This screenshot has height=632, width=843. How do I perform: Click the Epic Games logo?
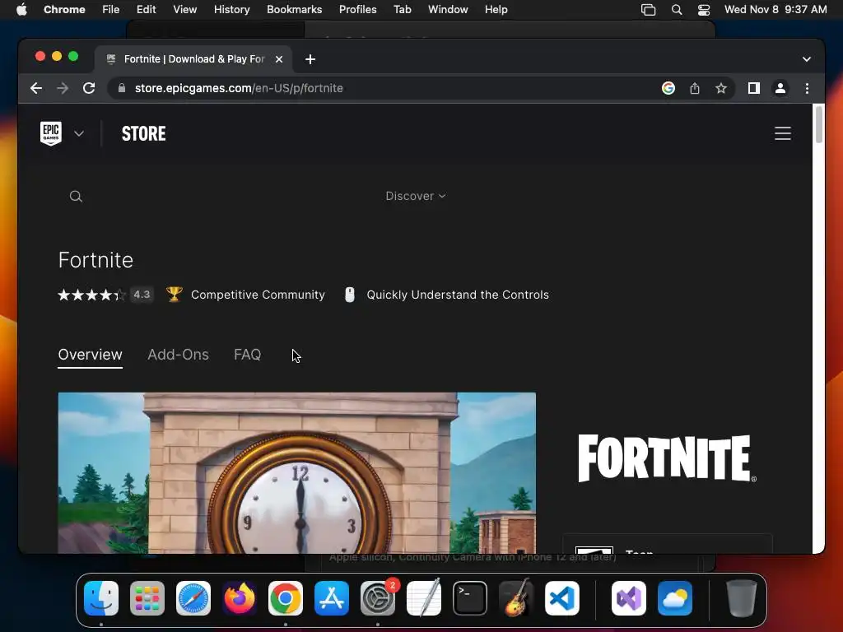[x=51, y=133]
